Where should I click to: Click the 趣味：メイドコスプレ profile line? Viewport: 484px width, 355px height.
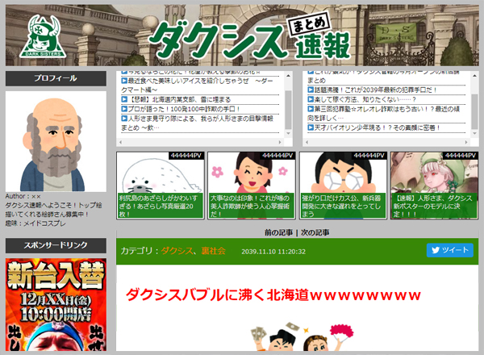pos(35,223)
